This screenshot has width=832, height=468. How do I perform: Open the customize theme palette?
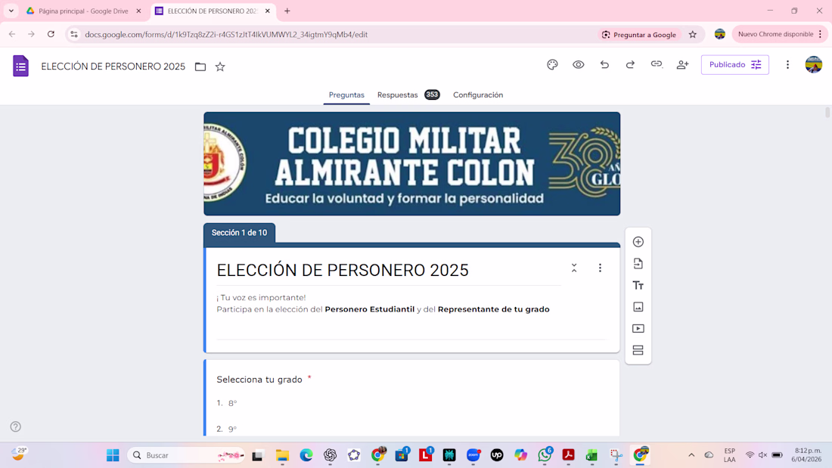tap(552, 65)
